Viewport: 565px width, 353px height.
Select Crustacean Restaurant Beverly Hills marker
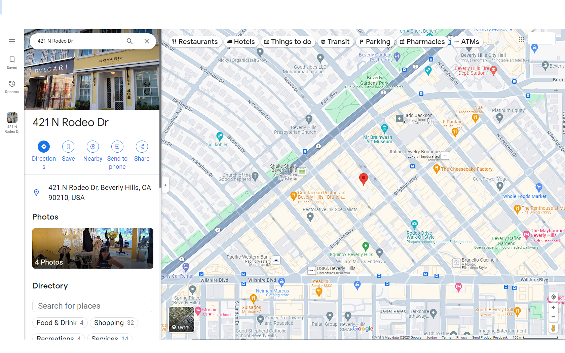(x=293, y=197)
